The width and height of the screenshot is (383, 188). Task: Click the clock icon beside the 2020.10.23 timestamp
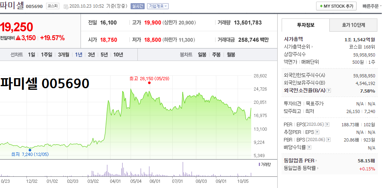pyautogui.click(x=66, y=6)
